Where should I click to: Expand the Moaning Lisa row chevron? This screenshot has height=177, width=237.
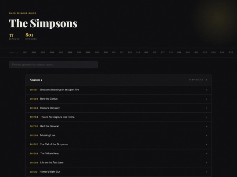(206, 135)
